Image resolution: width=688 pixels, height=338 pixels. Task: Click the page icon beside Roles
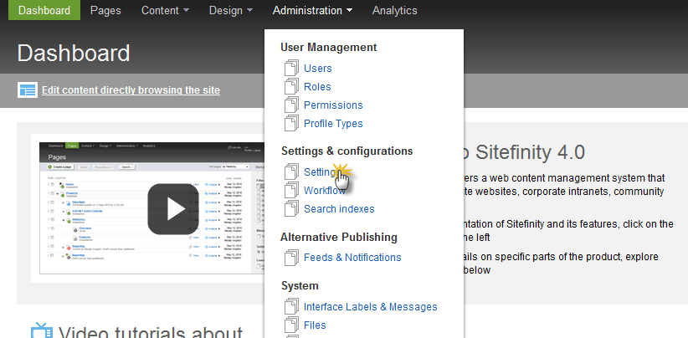pos(291,87)
